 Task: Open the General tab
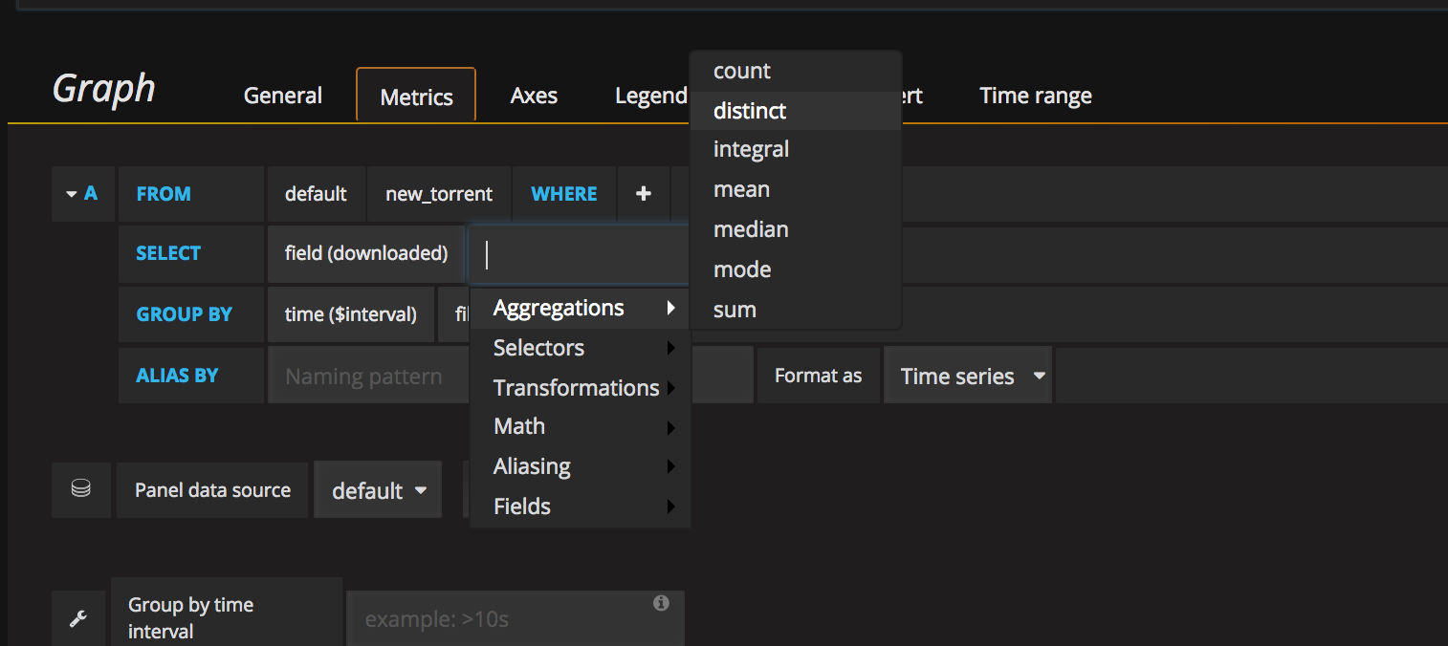click(283, 96)
